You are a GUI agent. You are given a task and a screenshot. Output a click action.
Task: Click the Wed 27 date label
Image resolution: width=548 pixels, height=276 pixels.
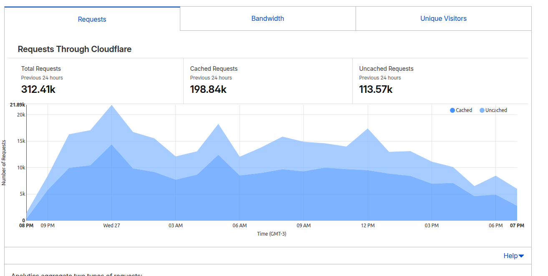pos(111,226)
